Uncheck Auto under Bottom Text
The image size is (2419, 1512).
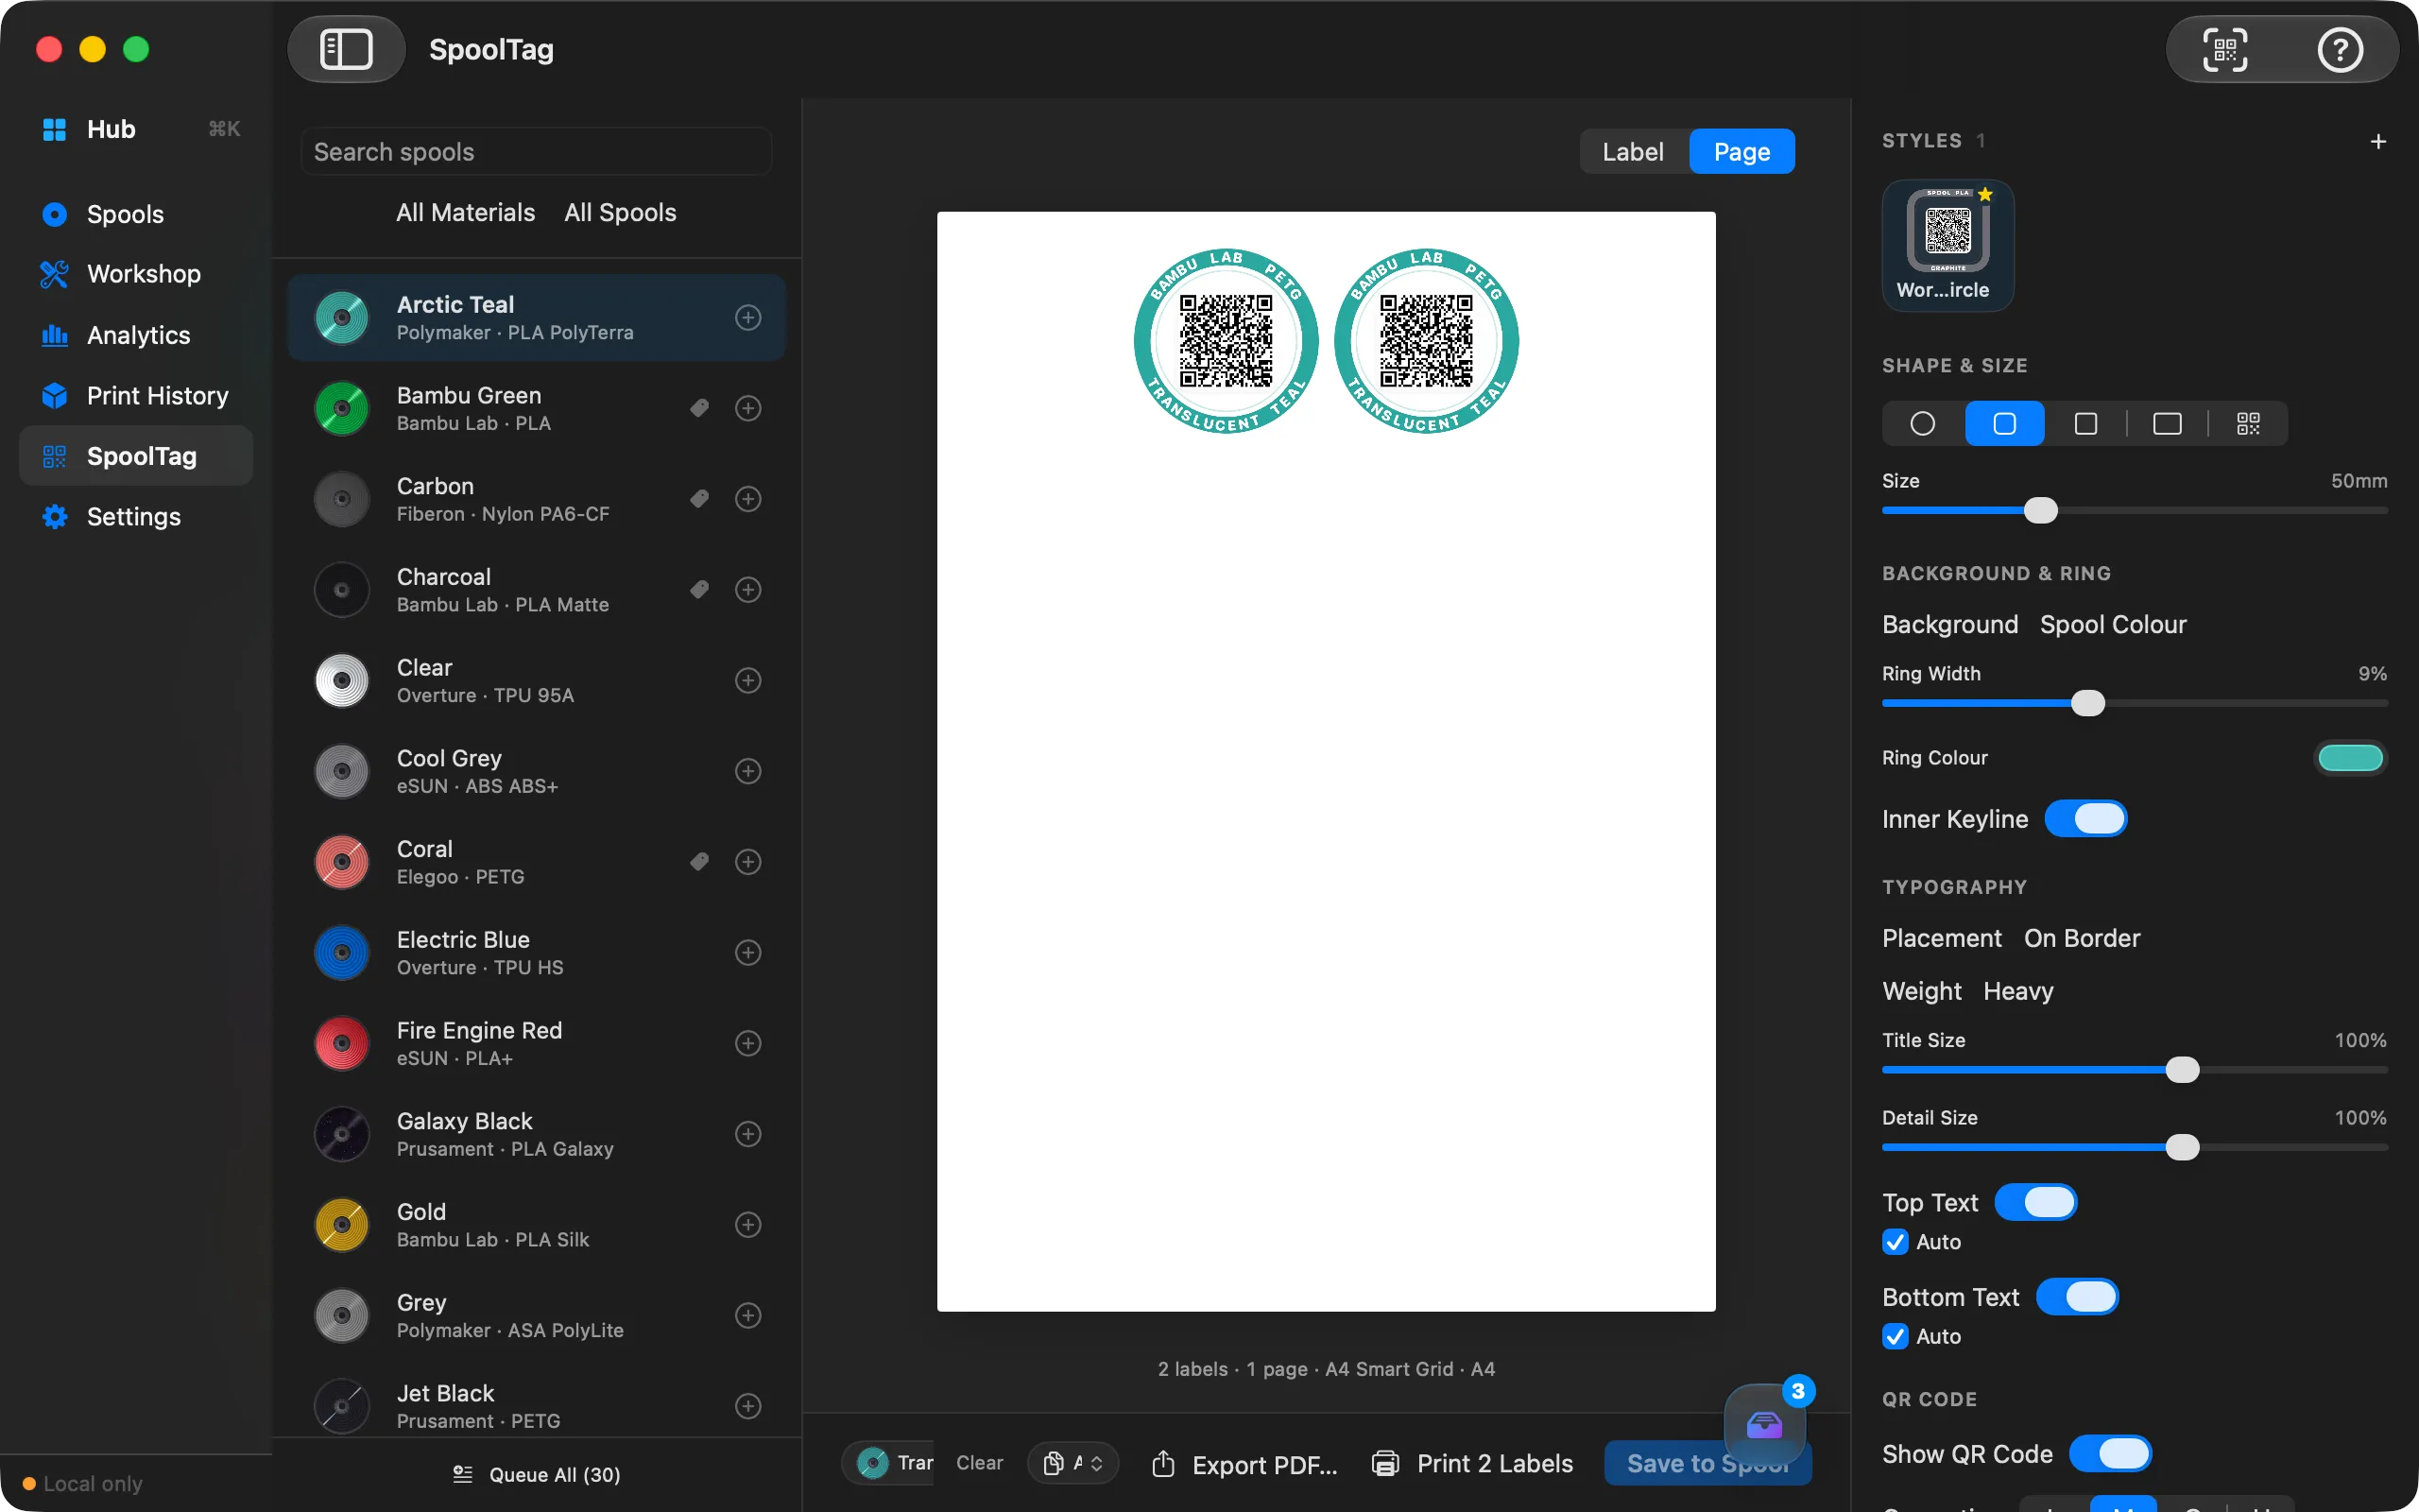1896,1337
